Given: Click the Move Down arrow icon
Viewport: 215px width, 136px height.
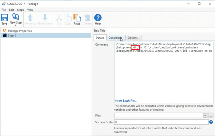Looking at the screenshot, I should [x=45, y=18].
